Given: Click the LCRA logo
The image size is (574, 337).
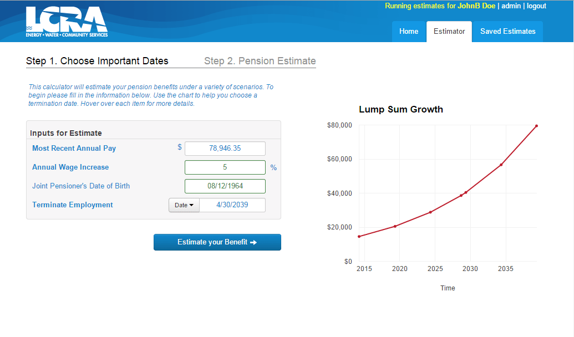Looking at the screenshot, I should [x=67, y=21].
